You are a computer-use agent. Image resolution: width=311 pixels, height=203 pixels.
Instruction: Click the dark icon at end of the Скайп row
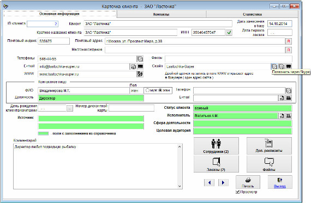(x=289, y=66)
